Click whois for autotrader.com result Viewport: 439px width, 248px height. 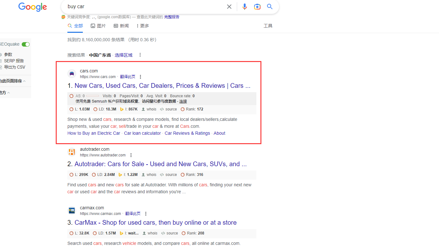pos(149,175)
